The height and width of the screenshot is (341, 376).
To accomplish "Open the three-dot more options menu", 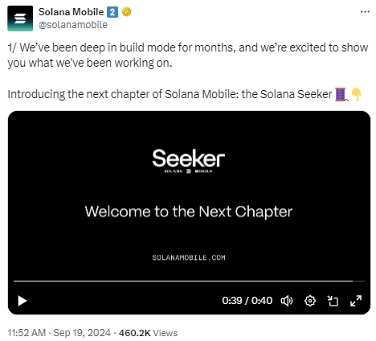I will pos(365,12).
